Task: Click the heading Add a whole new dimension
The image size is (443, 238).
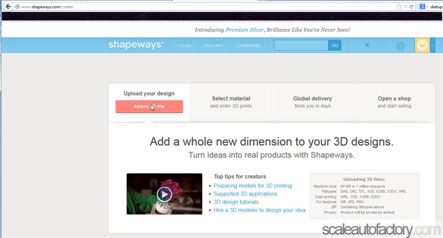Action: (x=272, y=142)
